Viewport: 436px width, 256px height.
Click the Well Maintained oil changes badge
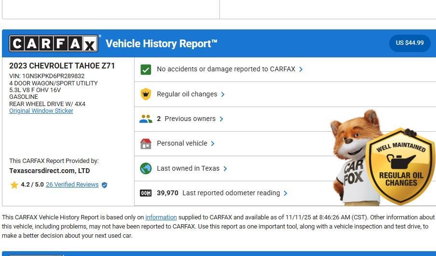400,166
